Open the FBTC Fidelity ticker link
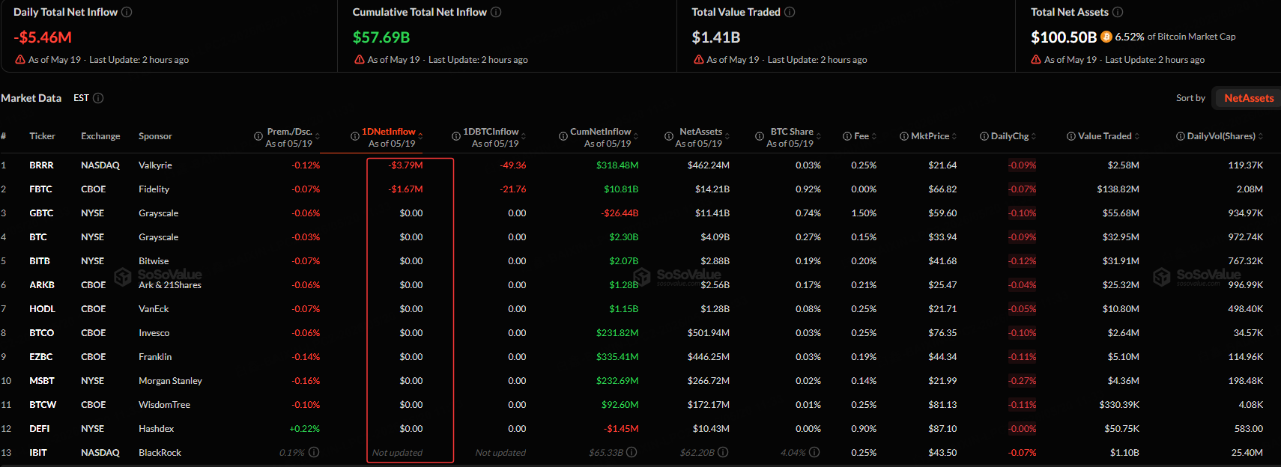The height and width of the screenshot is (467, 1281). pyautogui.click(x=40, y=189)
